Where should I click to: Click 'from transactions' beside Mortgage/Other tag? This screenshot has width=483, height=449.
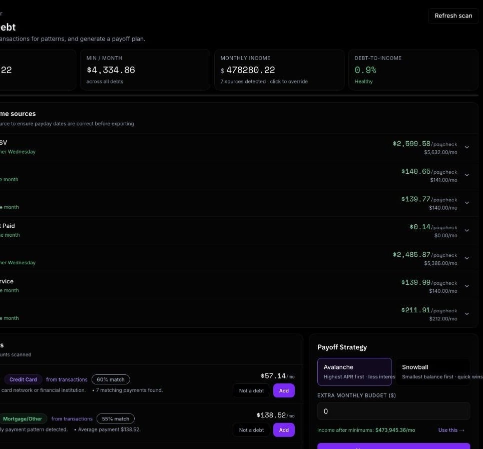(x=72, y=419)
